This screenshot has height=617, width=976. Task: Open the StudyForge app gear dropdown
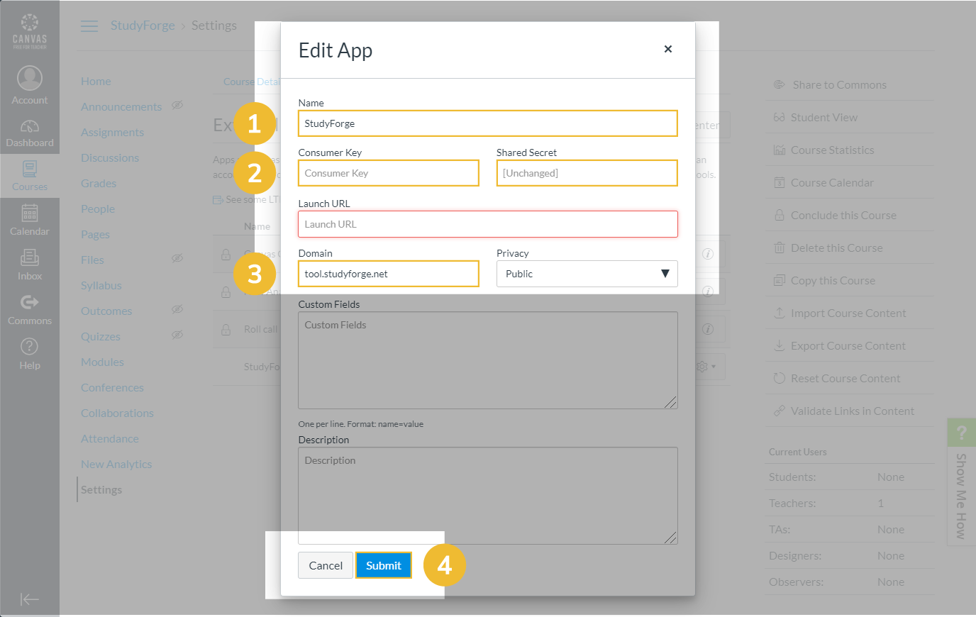coord(706,367)
